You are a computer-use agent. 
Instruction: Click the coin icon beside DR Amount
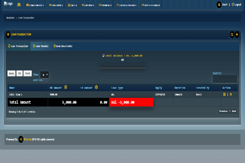click(x=66, y=87)
